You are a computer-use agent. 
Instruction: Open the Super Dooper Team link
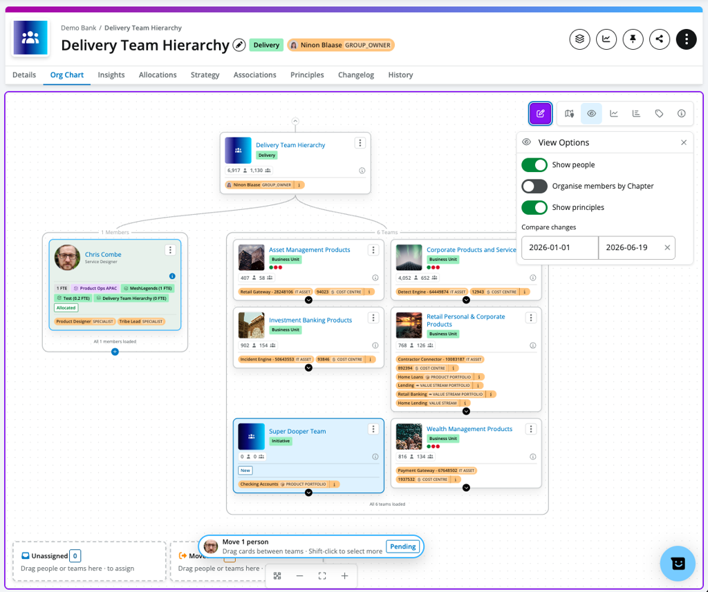coord(297,431)
